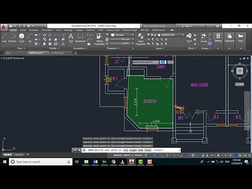This screenshot has height=189, width=252.
Task: Click the Mirror tool in Modify panel
Action: (50, 39)
